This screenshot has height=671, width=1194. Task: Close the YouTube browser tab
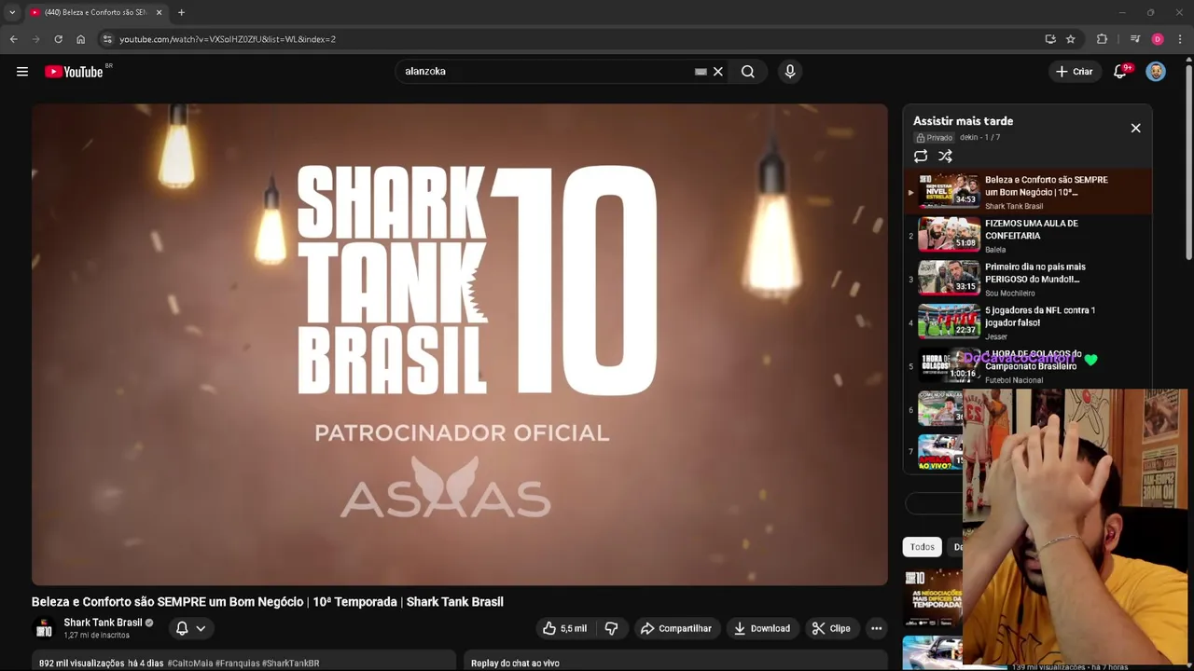tap(159, 12)
